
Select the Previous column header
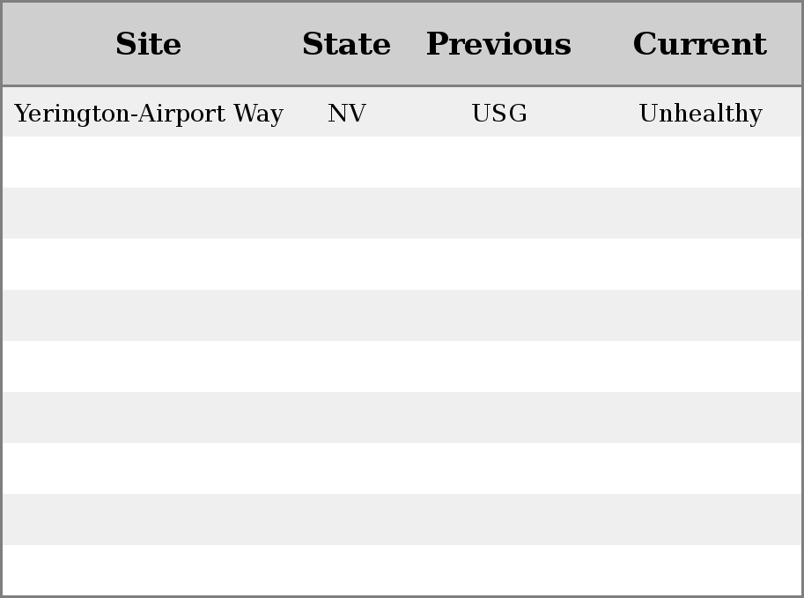499,44
